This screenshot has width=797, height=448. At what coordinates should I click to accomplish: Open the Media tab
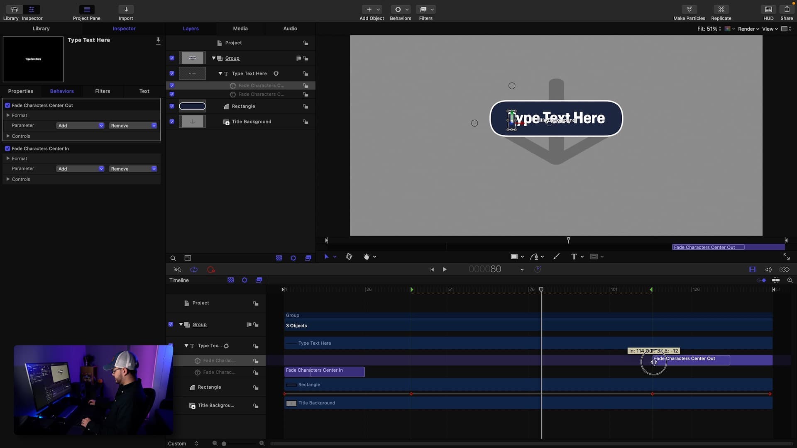pos(240,29)
